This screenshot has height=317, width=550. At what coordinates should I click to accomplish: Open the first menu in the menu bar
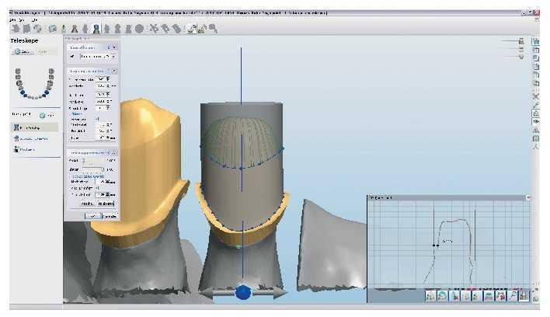(5, 20)
